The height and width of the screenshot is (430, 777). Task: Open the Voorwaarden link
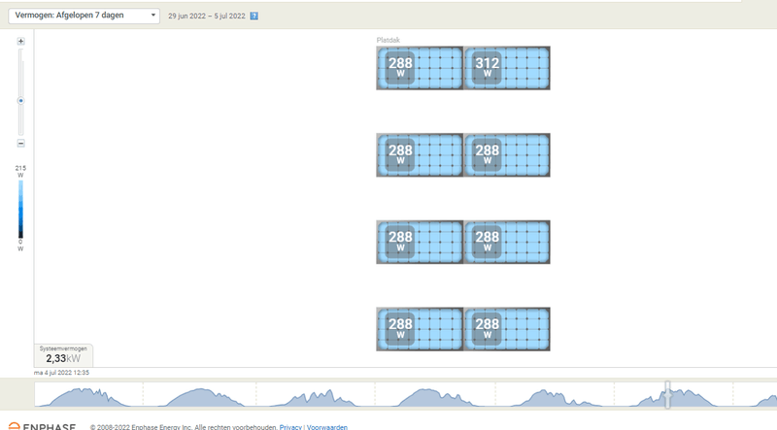[x=327, y=427]
